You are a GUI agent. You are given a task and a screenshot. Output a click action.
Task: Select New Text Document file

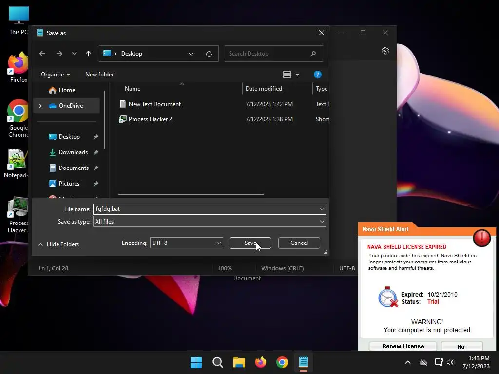[x=154, y=104]
